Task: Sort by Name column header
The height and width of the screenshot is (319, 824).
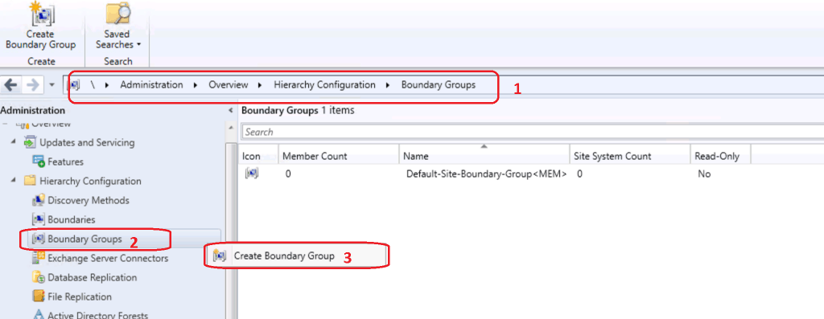Action: click(x=484, y=156)
